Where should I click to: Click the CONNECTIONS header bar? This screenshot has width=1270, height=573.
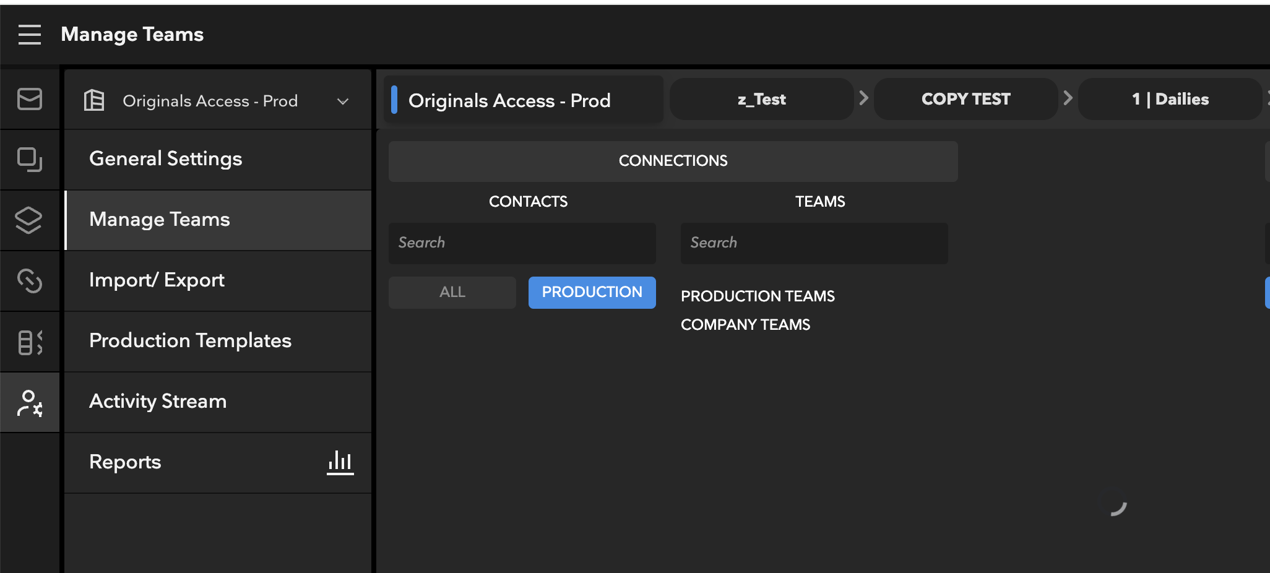pyautogui.click(x=673, y=161)
